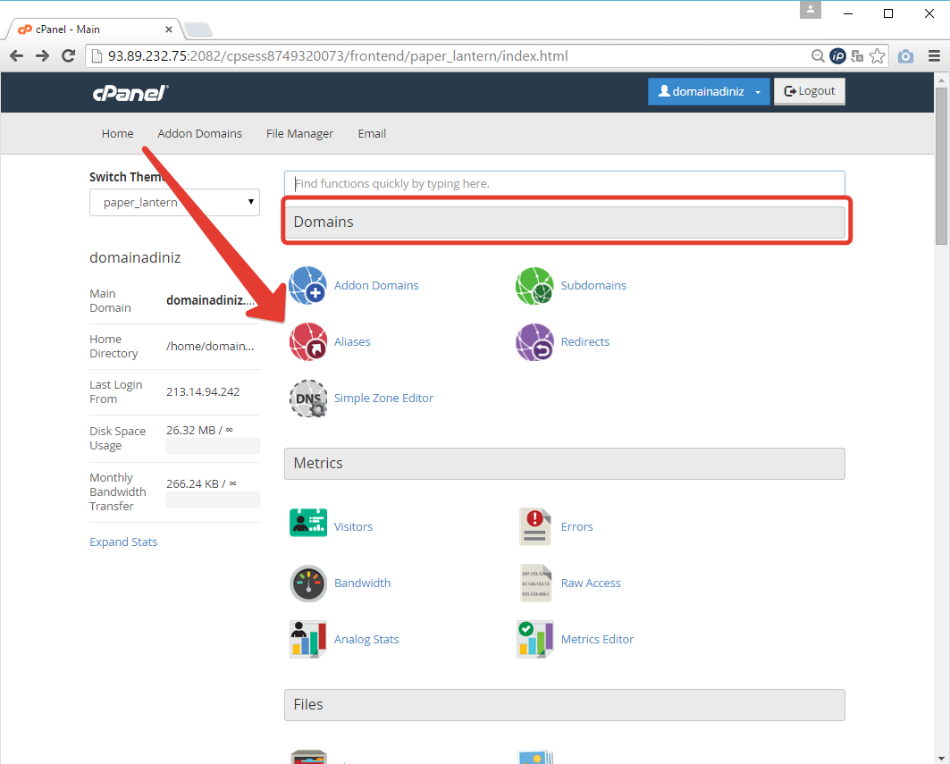Click the Visitors metrics icon
This screenshot has height=764, width=950.
307,527
